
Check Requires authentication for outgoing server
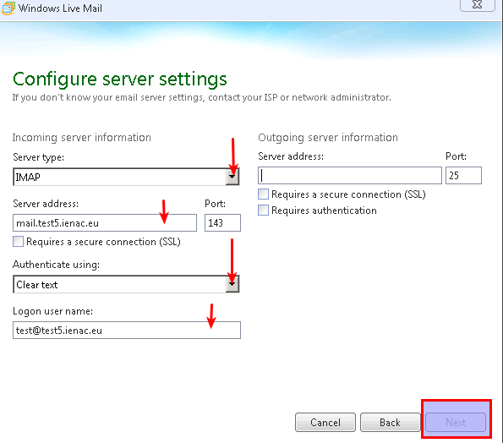[264, 211]
